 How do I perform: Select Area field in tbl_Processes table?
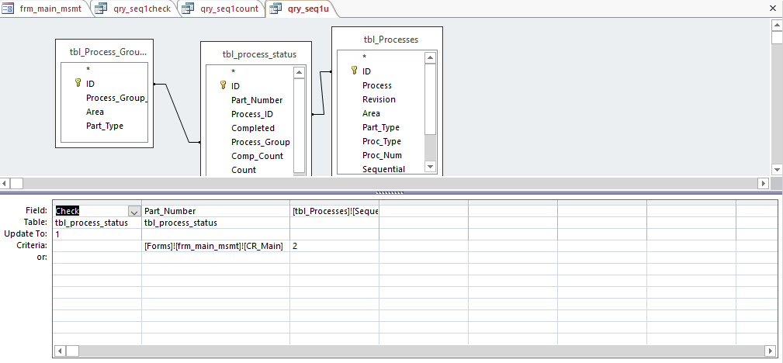371,113
